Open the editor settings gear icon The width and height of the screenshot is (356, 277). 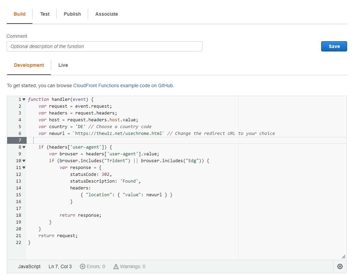[340, 266]
